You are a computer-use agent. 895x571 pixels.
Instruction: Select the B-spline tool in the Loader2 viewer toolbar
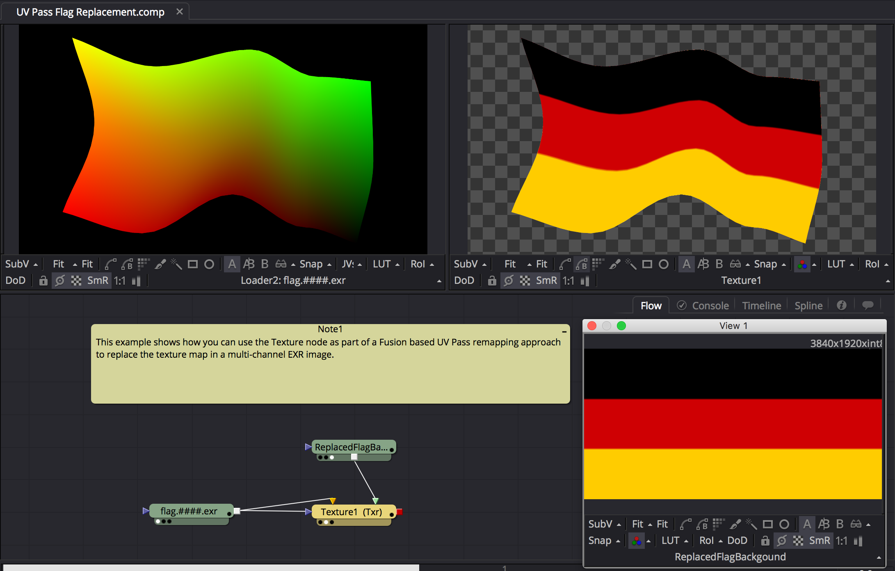pos(127,264)
